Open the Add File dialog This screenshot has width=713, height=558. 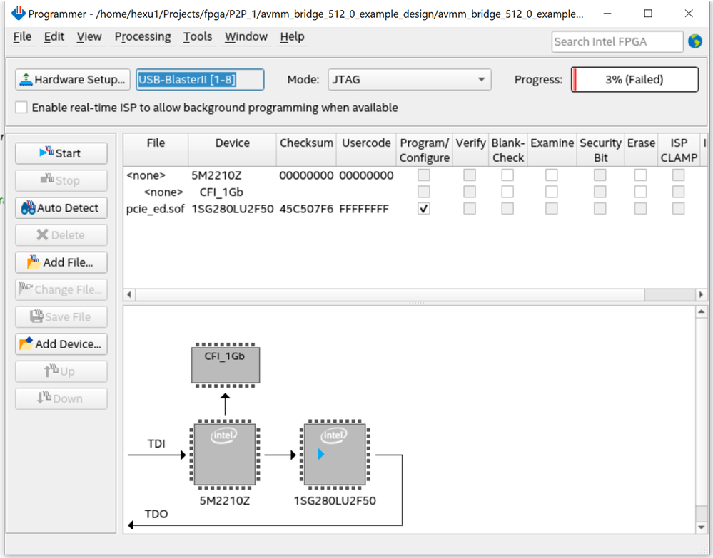(61, 262)
